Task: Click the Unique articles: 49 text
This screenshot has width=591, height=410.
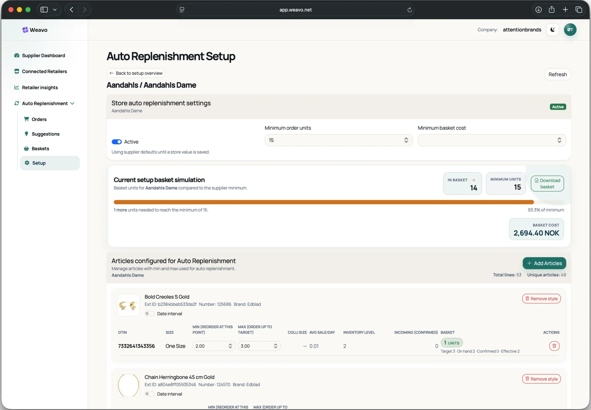Action: (546, 275)
